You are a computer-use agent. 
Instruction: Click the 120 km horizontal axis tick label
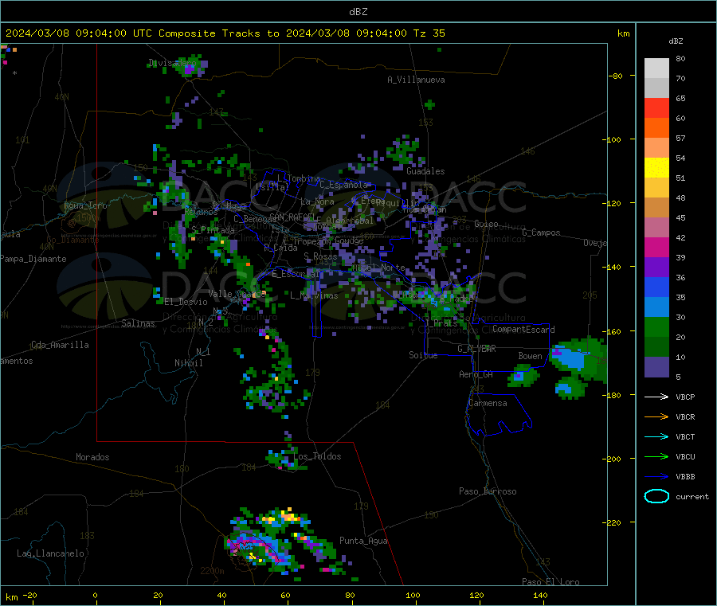pos(476,596)
